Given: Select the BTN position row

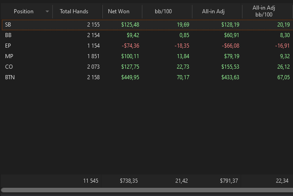Looking at the screenshot, I should tap(147, 77).
